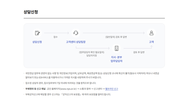194x110 pixels.
Task: Click the headset icon for 고객센터 상담팀장
Action: click(76, 33)
